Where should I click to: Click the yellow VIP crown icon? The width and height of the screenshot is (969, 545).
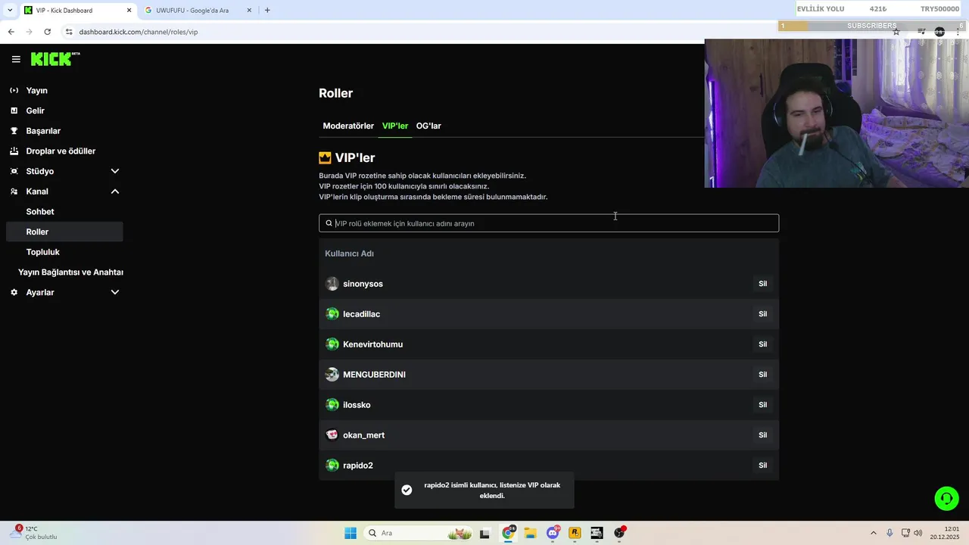pos(325,157)
